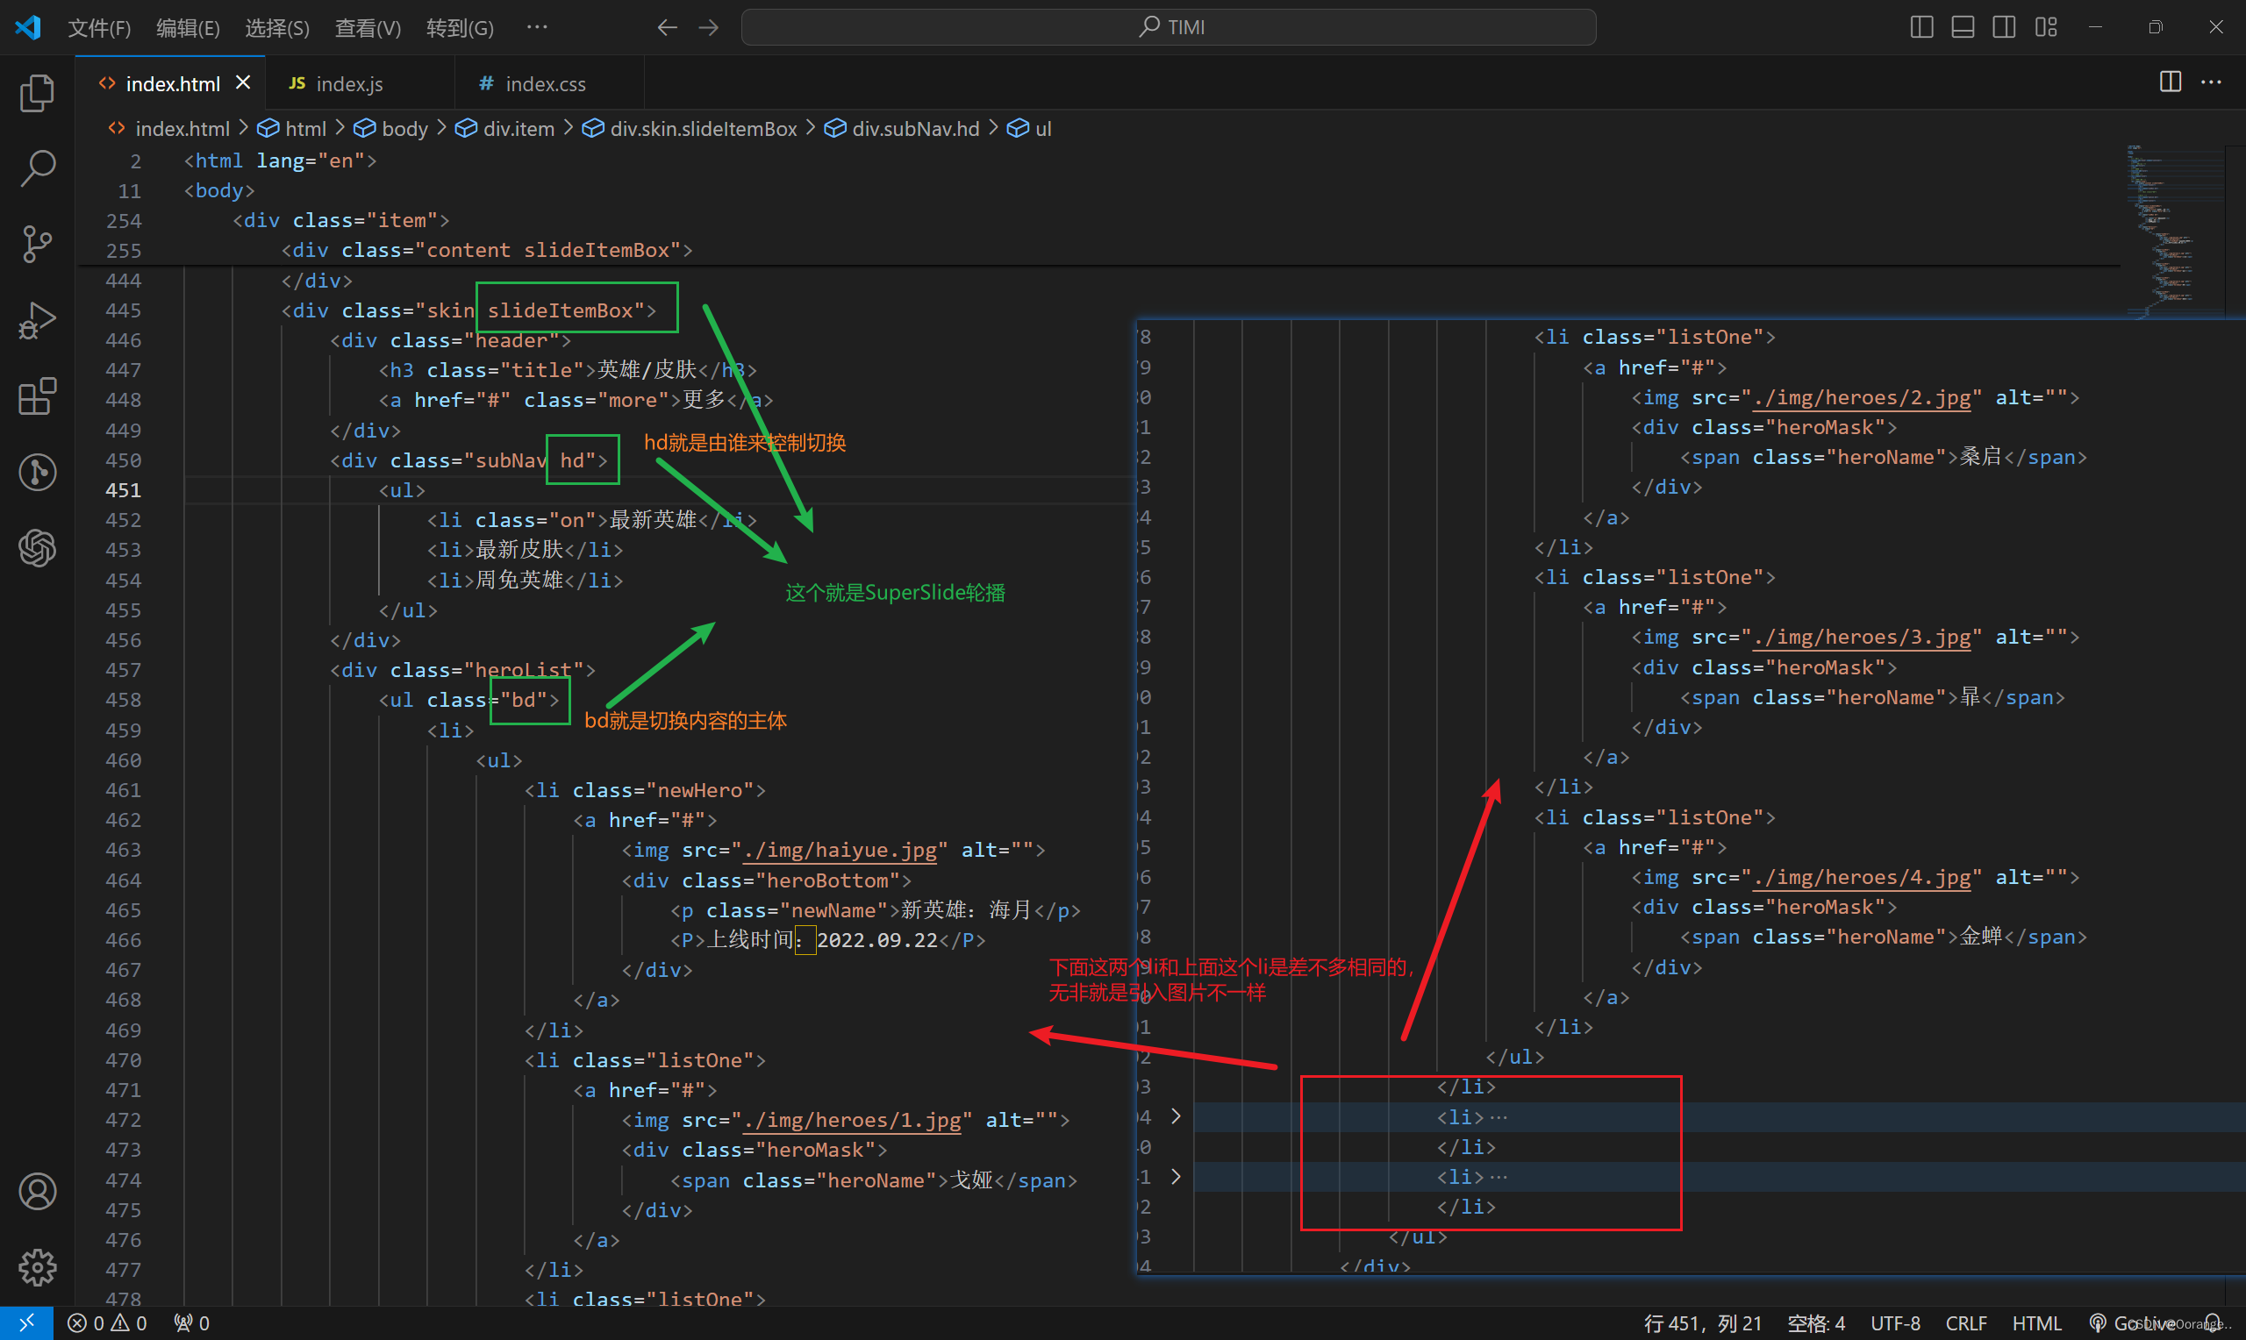Open the ChatGPT sidebar icon
The height and width of the screenshot is (1340, 2246).
tap(37, 547)
